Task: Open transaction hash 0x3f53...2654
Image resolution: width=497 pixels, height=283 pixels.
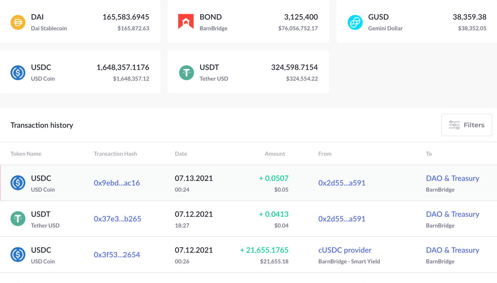Action: tap(117, 255)
